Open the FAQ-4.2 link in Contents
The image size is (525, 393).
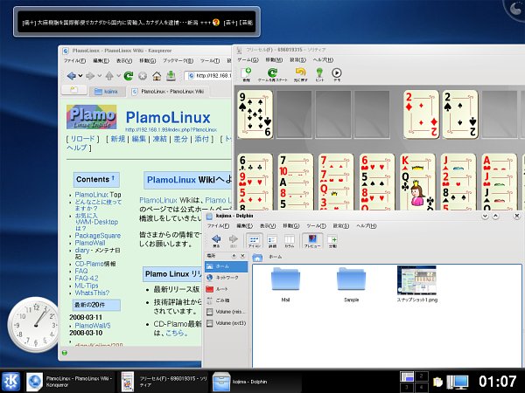87,278
